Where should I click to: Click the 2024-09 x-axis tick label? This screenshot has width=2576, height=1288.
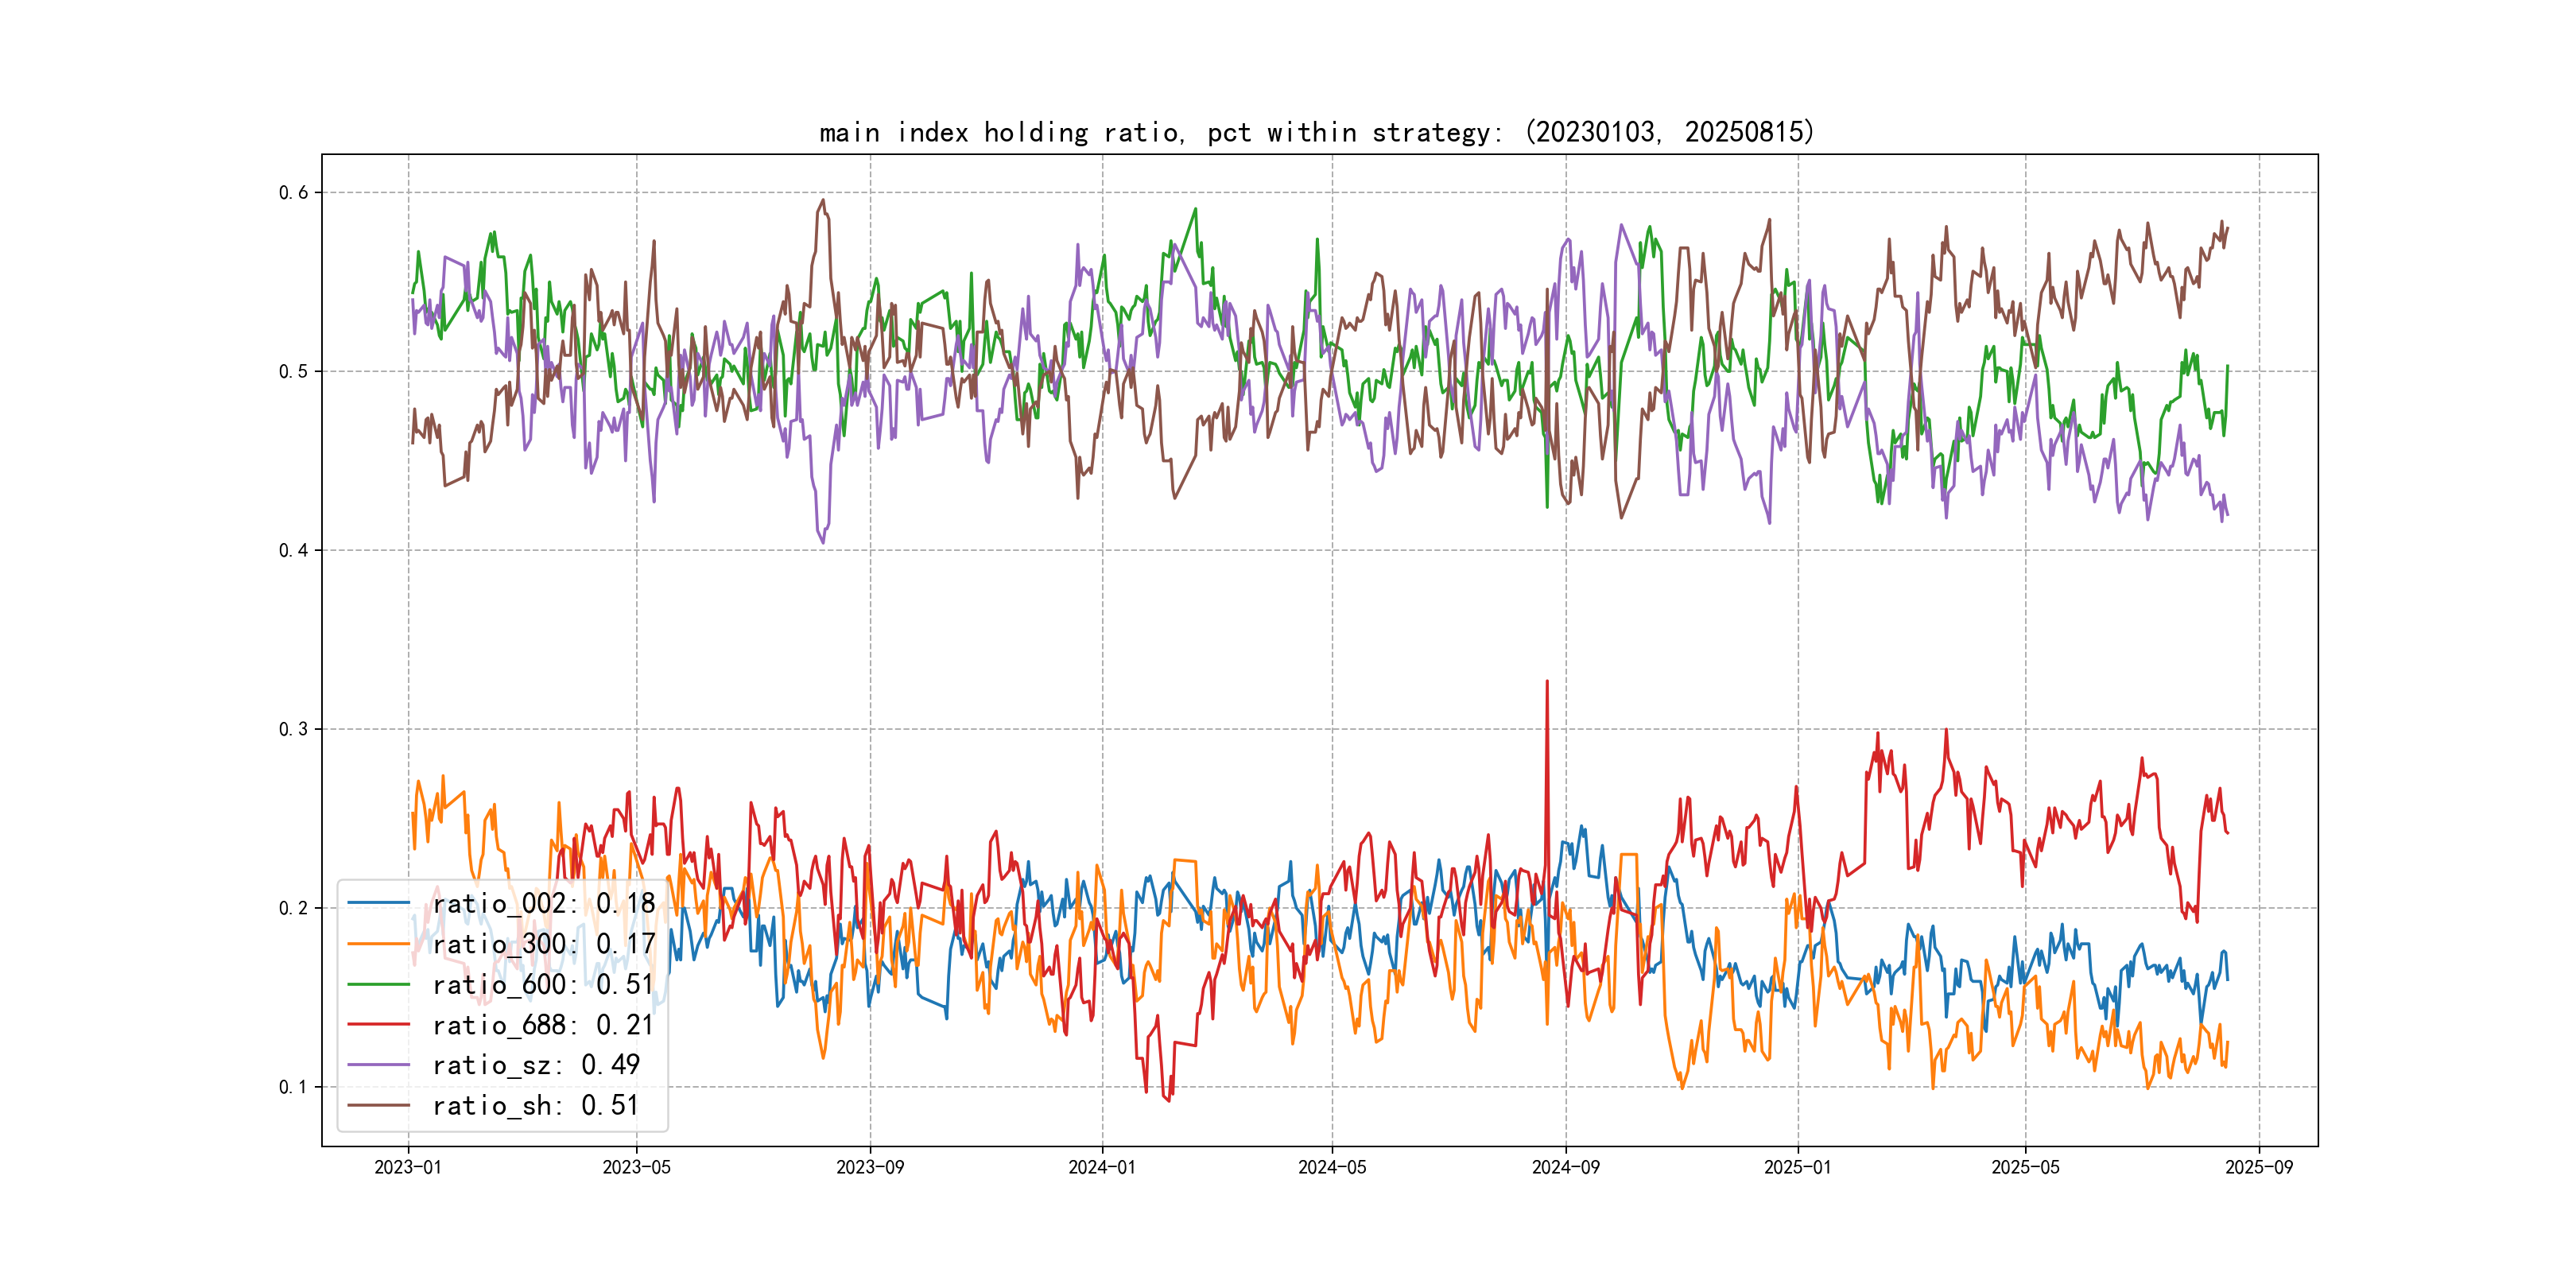click(x=1565, y=1167)
